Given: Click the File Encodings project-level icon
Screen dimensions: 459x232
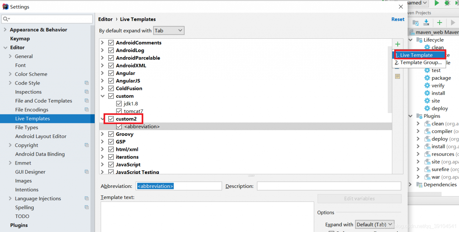Looking at the screenshot, I should [x=86, y=110].
